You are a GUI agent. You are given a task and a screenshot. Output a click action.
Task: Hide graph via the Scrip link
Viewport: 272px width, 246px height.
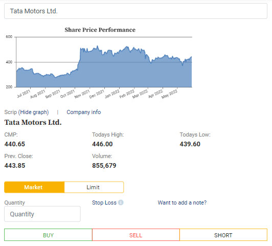(34, 112)
